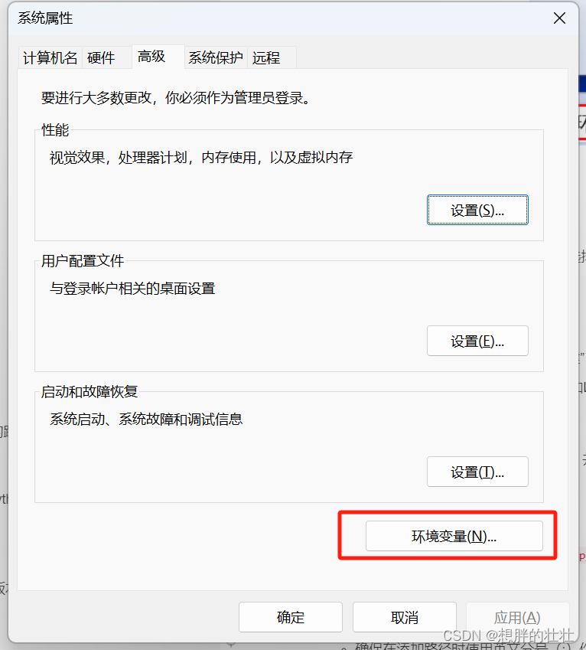Viewport: 586px width, 650px height.
Task: Click the 性能 group label
Action: point(55,129)
